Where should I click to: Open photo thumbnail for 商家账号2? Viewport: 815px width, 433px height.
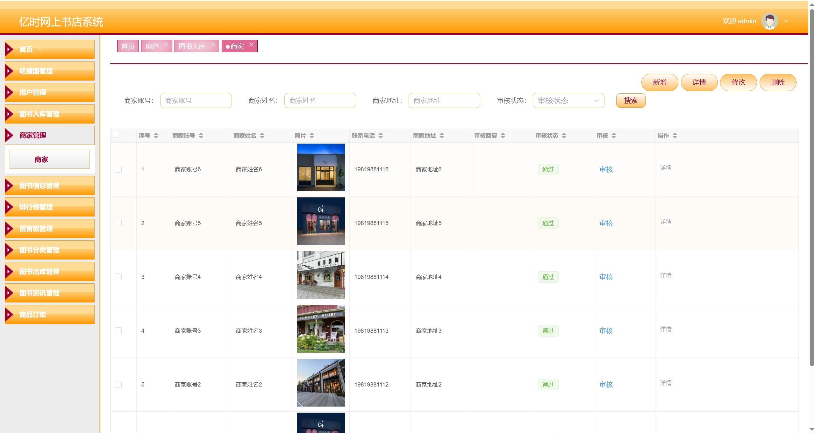321,383
